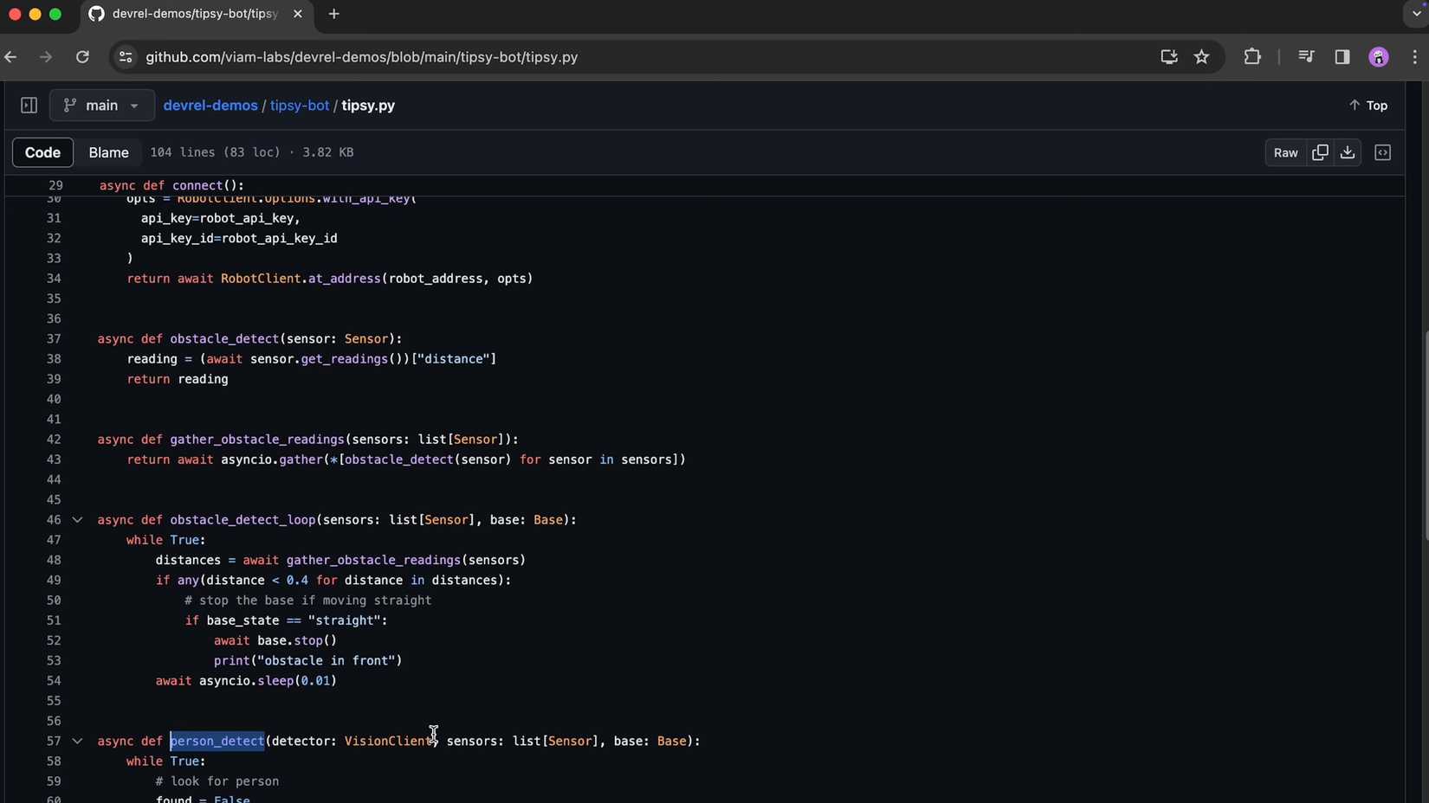Image resolution: width=1429 pixels, height=803 pixels.
Task: Open the devrel-demos breadcrumb link
Action: pyautogui.click(x=210, y=106)
